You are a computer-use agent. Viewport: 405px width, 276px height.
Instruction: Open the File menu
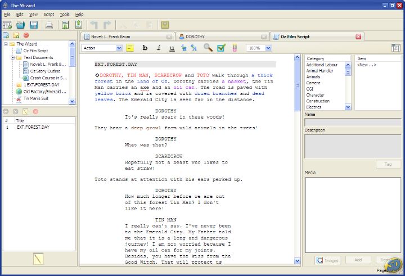(7, 15)
